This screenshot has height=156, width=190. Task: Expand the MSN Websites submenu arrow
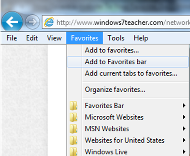coord(184,129)
